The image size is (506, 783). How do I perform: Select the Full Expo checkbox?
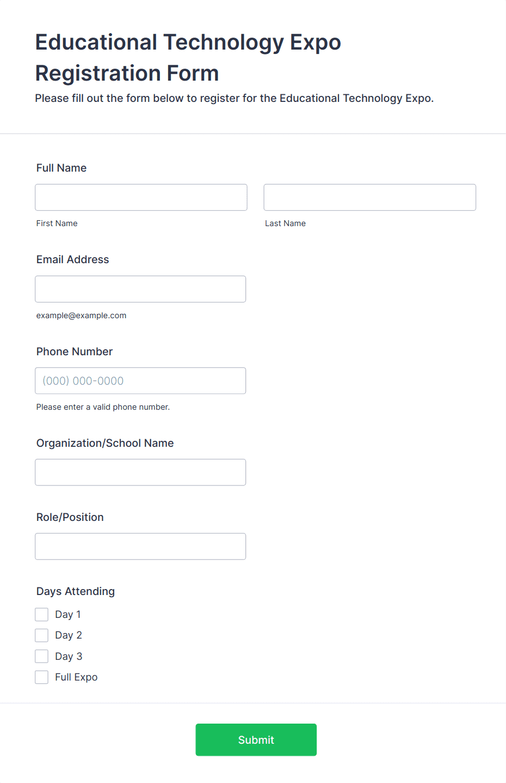tap(42, 677)
